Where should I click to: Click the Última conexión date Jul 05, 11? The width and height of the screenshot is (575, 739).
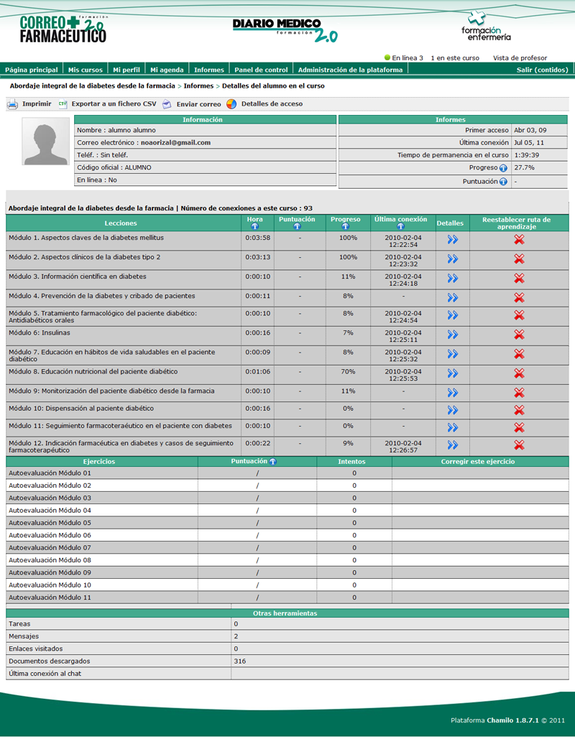529,143
